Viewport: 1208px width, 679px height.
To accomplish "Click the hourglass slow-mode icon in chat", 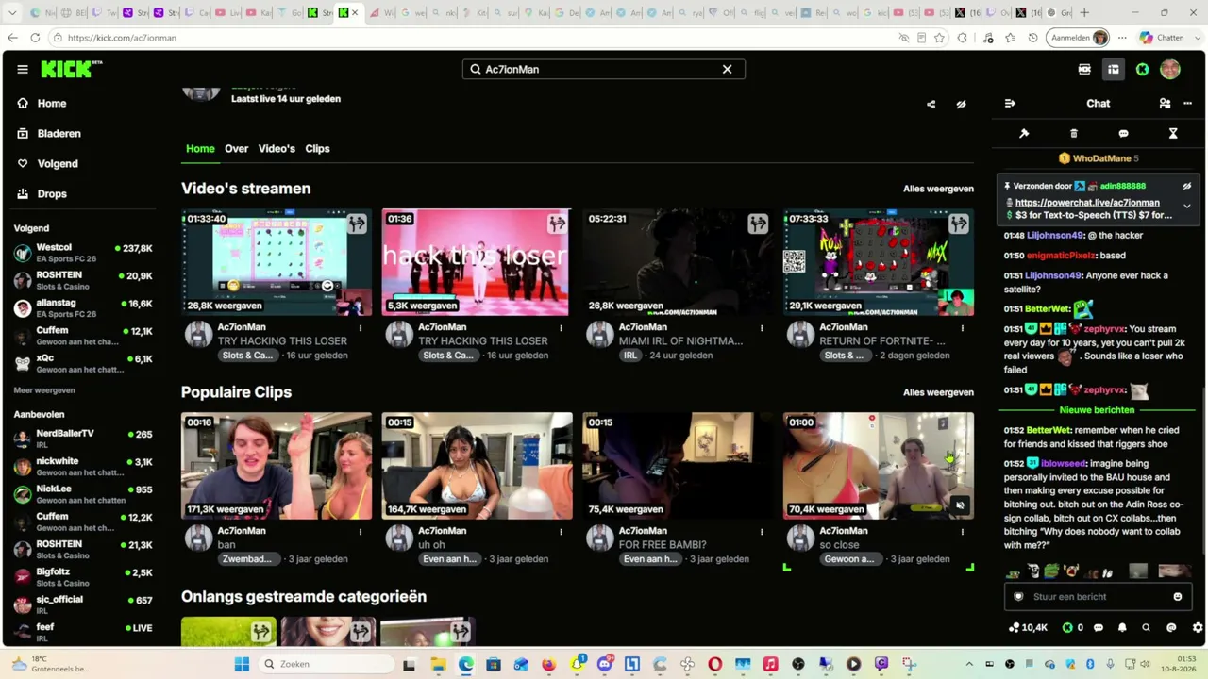I will [x=1173, y=134].
